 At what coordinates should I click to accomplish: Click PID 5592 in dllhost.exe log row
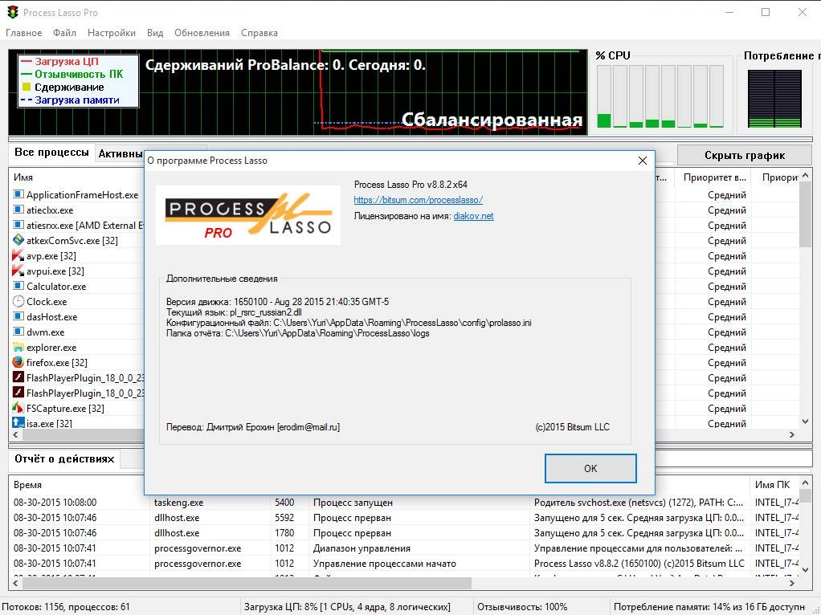(284, 518)
